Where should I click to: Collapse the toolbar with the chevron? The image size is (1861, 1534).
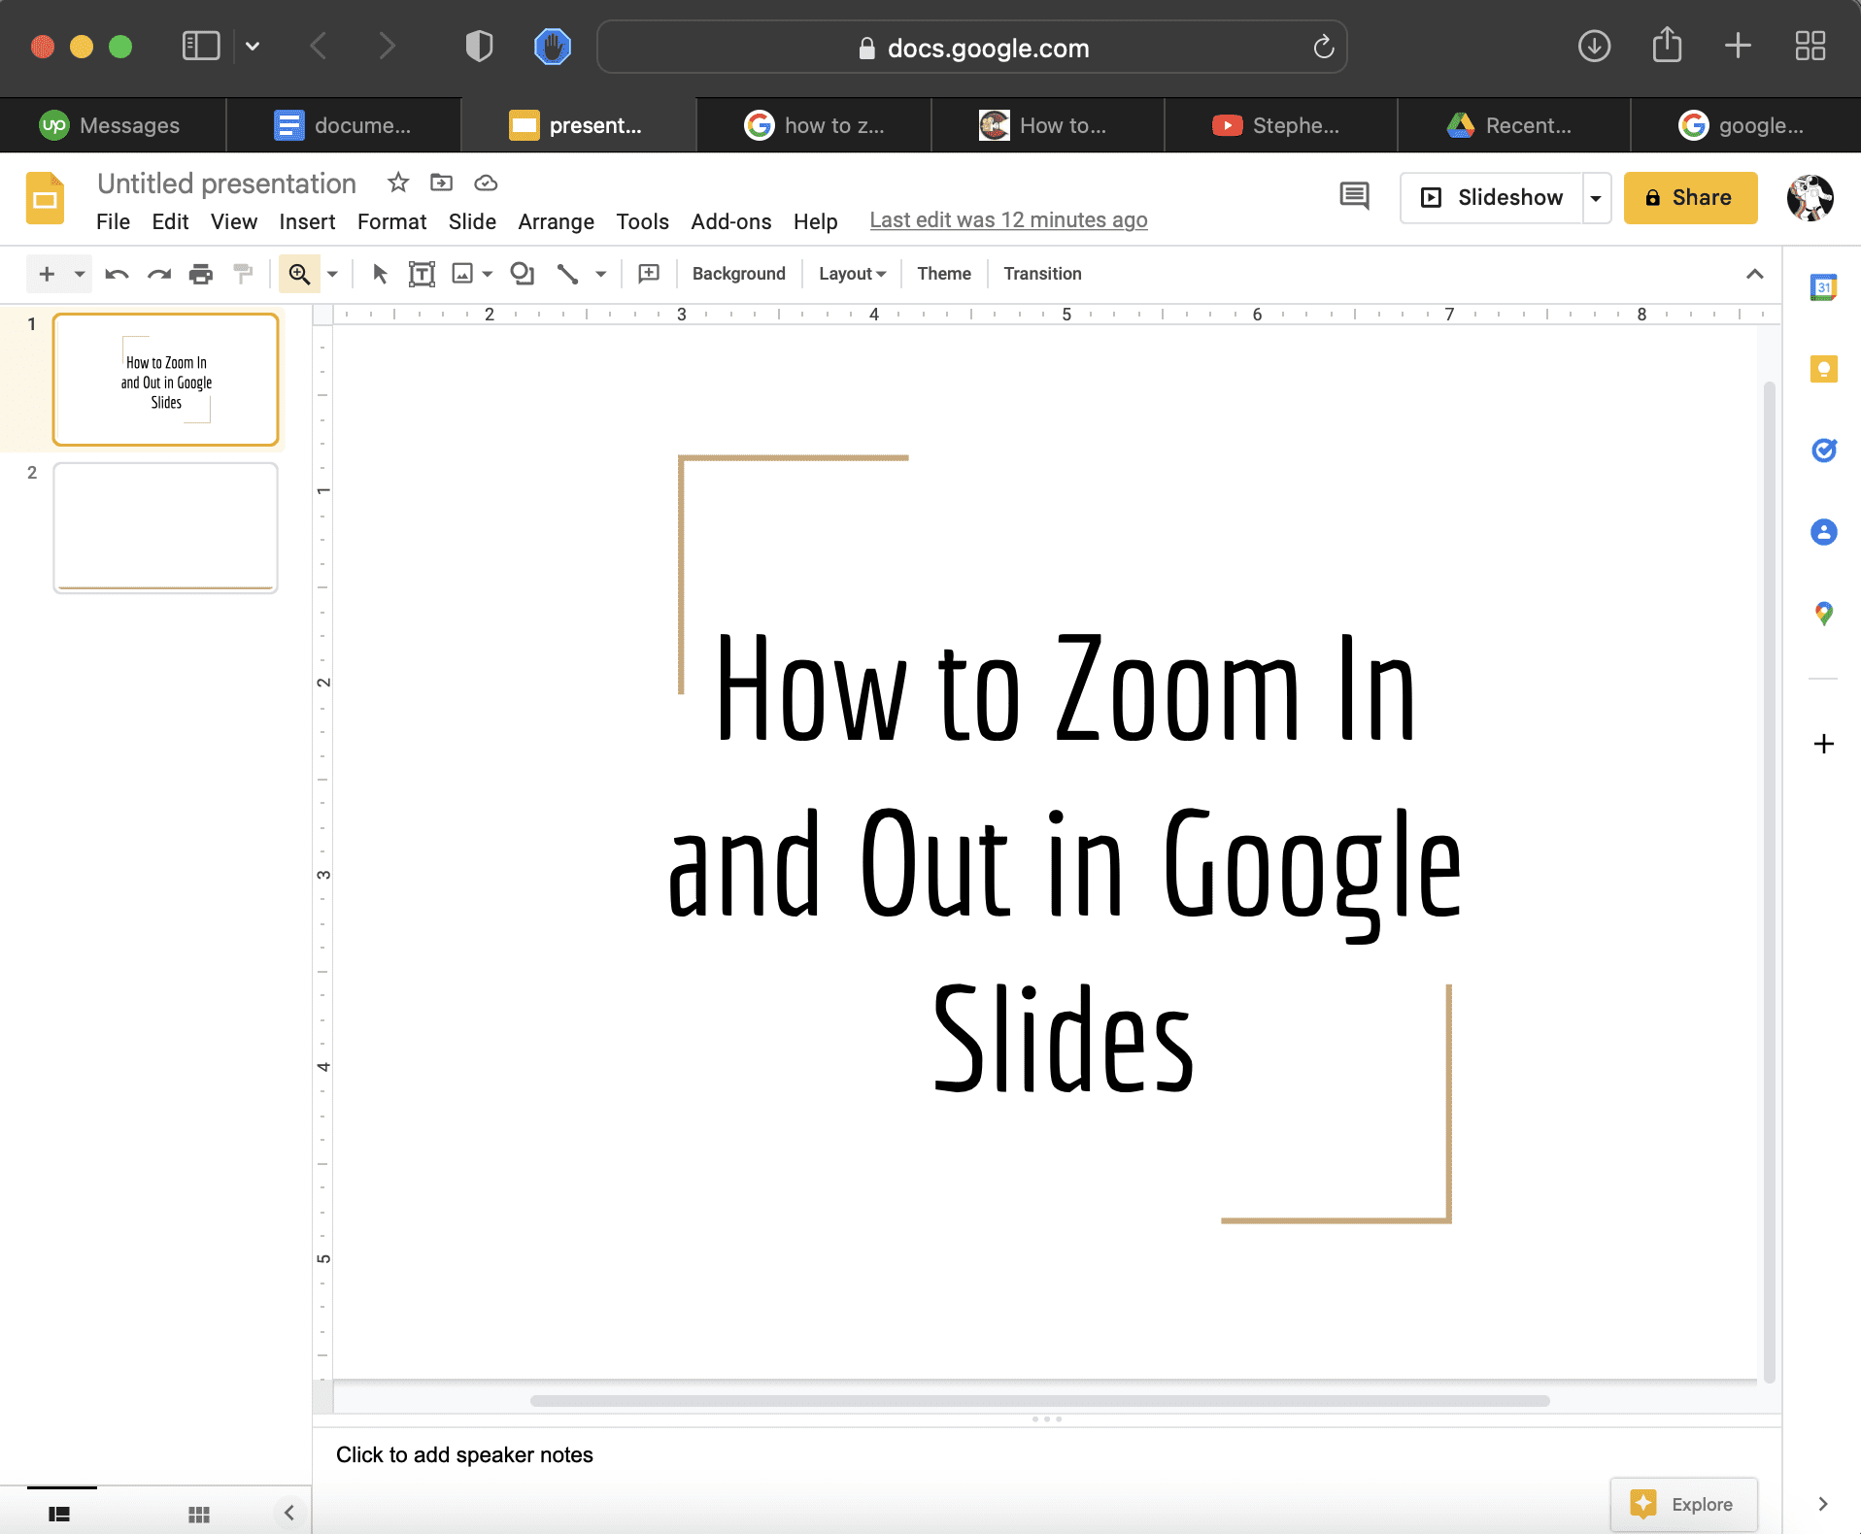[x=1755, y=274]
